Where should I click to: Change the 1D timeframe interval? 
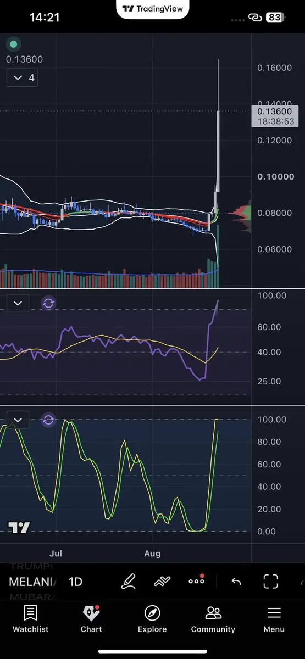(x=75, y=582)
